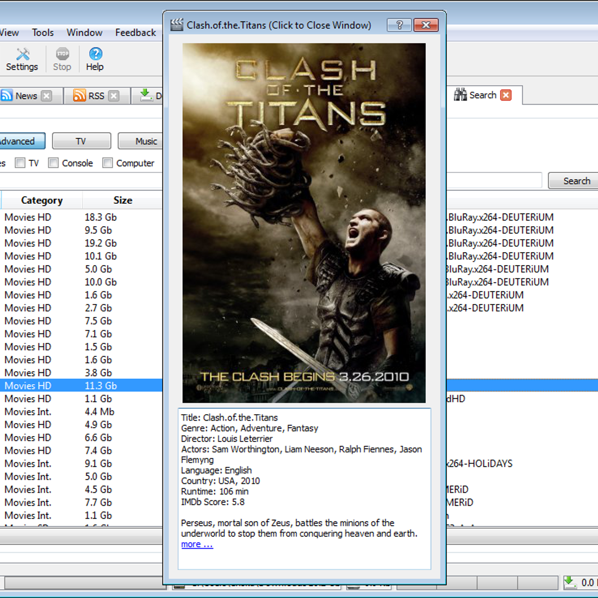Select the 9.1 Gb Movies Int. row
598x598 pixels.
point(81,463)
